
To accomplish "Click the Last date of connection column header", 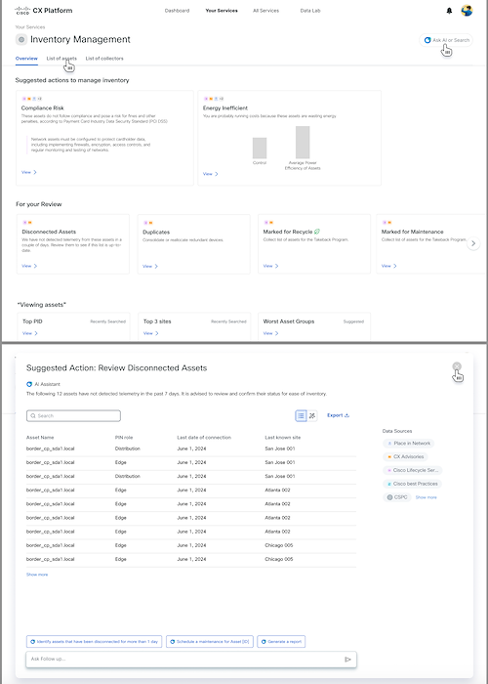I will (204, 438).
